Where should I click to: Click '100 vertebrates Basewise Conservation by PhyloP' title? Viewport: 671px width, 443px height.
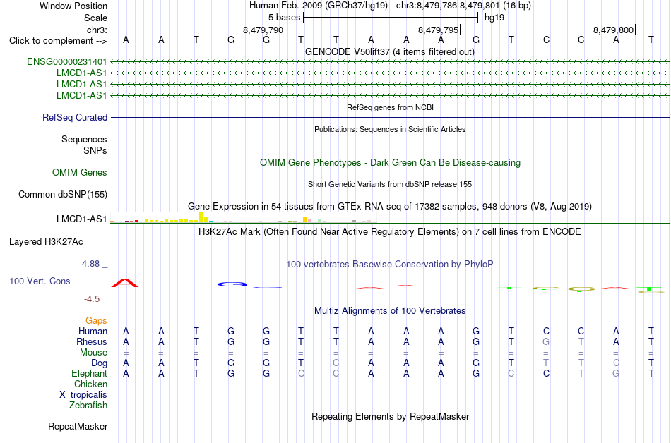click(390, 265)
